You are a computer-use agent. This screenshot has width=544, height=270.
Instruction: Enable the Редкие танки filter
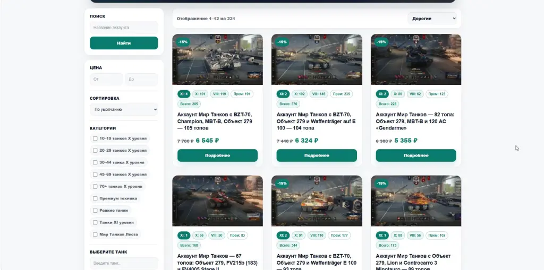click(95, 211)
